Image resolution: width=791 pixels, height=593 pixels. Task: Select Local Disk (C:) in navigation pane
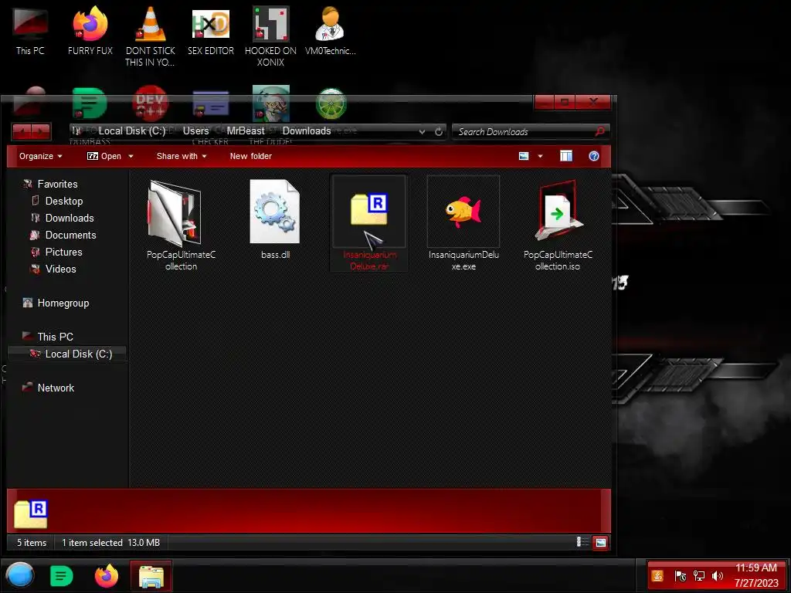67,354
